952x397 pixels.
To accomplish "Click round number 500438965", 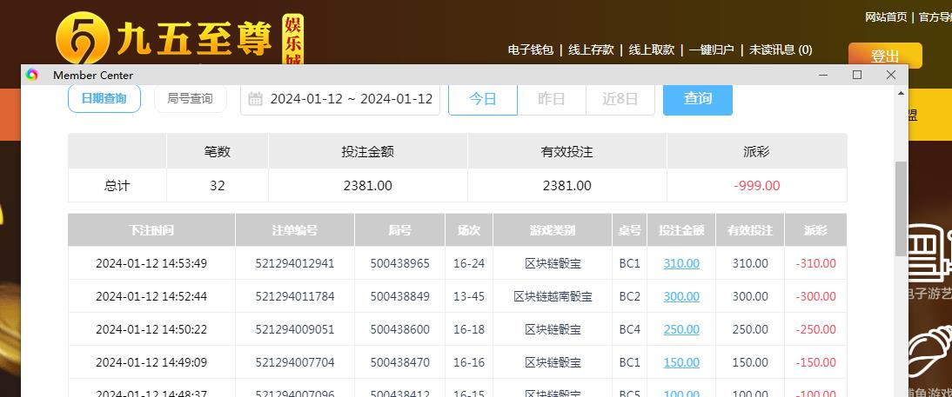I will point(400,264).
